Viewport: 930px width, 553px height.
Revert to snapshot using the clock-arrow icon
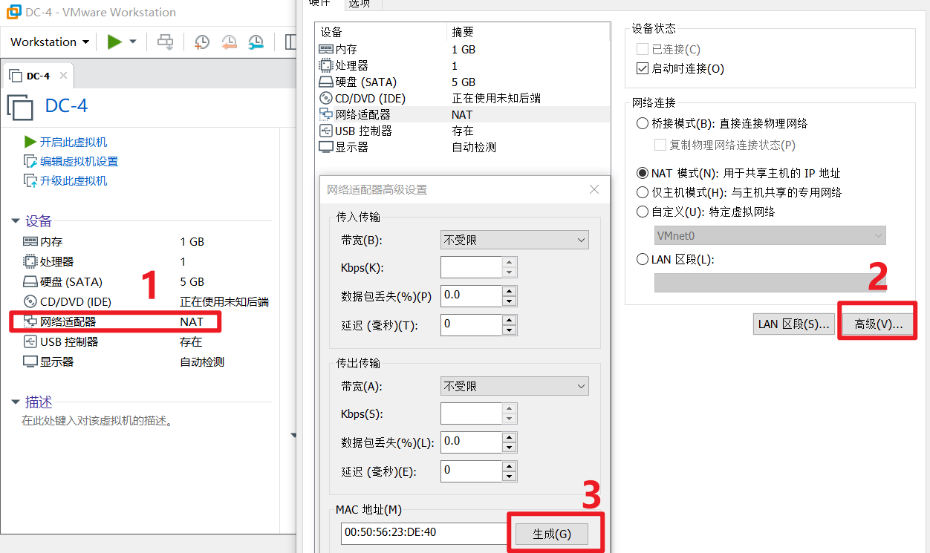click(x=229, y=42)
